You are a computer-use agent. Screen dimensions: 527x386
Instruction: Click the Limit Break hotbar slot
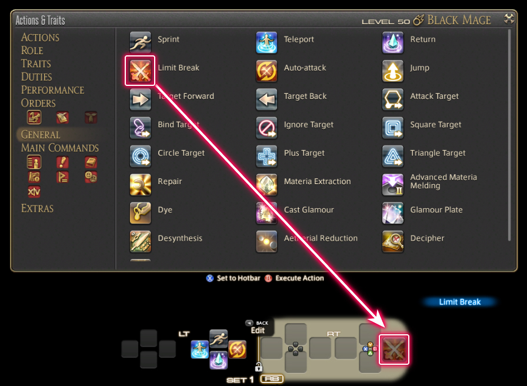(394, 350)
